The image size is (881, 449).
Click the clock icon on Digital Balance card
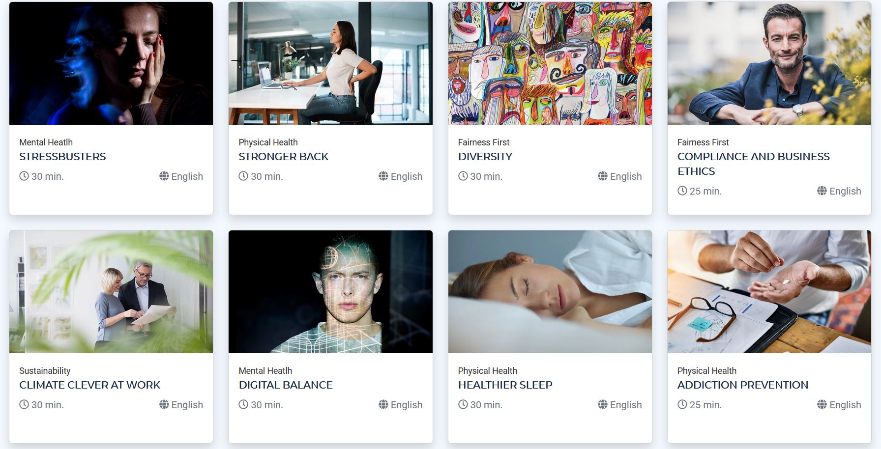tap(243, 404)
